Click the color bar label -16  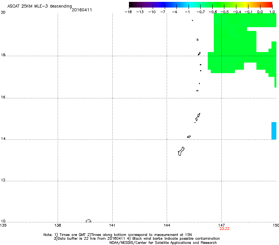coord(128,12)
